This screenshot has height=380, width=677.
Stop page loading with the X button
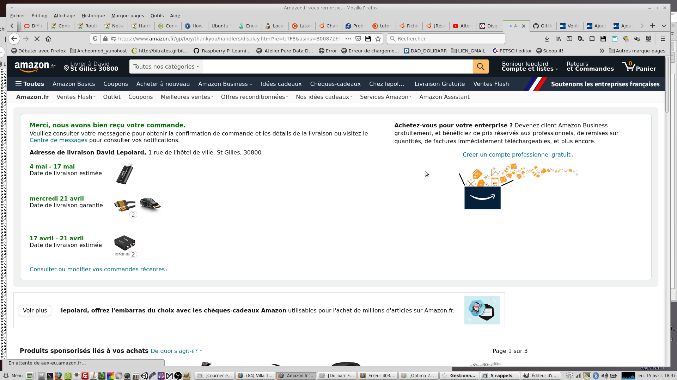pos(37,39)
